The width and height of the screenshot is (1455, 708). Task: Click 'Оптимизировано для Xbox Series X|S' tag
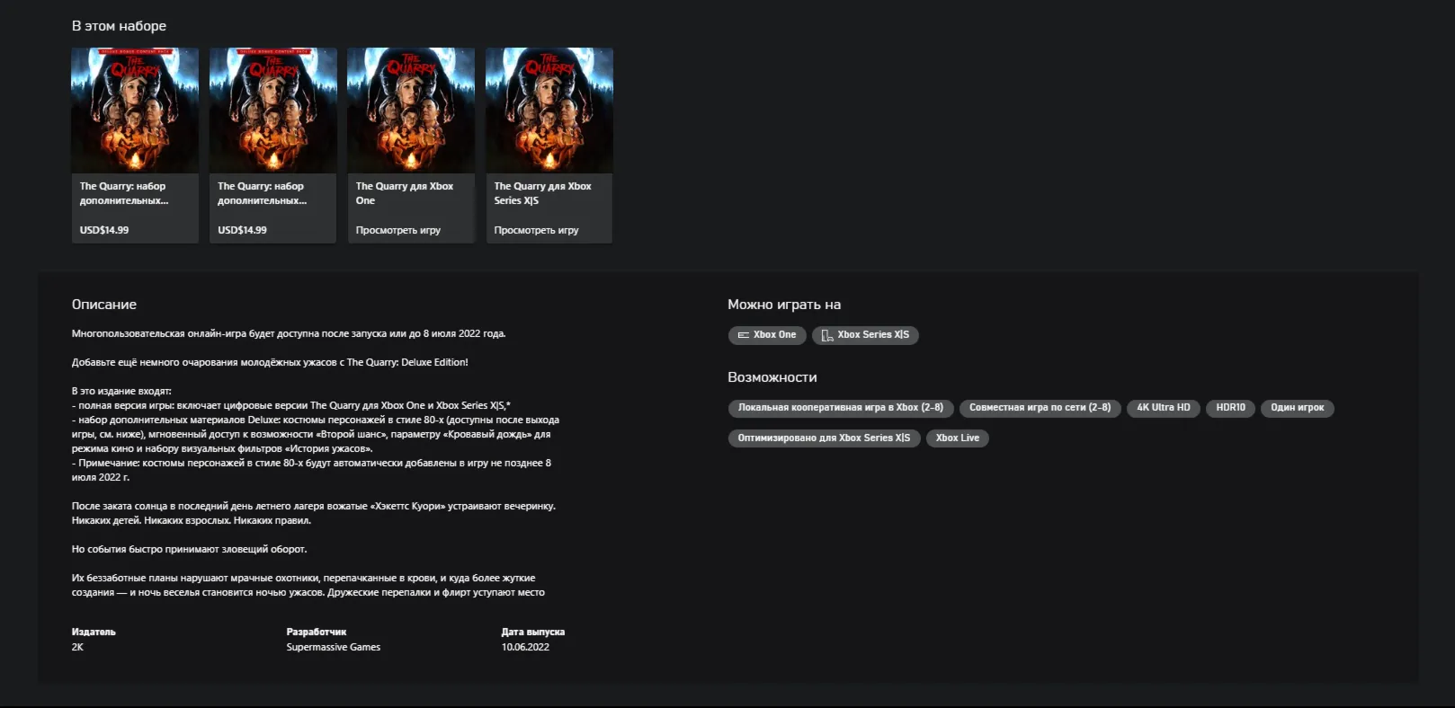pyautogui.click(x=824, y=438)
